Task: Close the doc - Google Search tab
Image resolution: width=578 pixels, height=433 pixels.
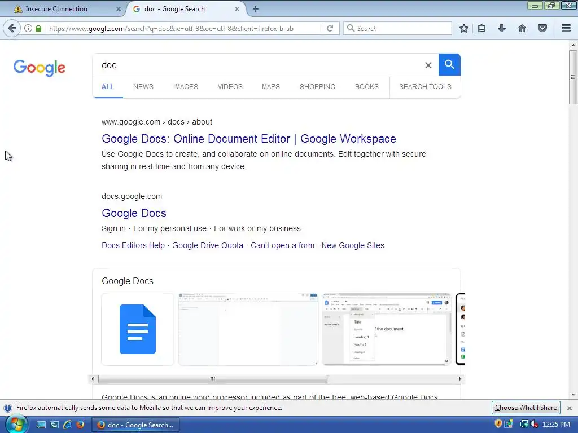Action: click(x=237, y=9)
